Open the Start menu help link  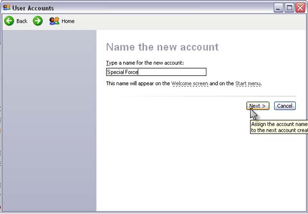point(248,83)
